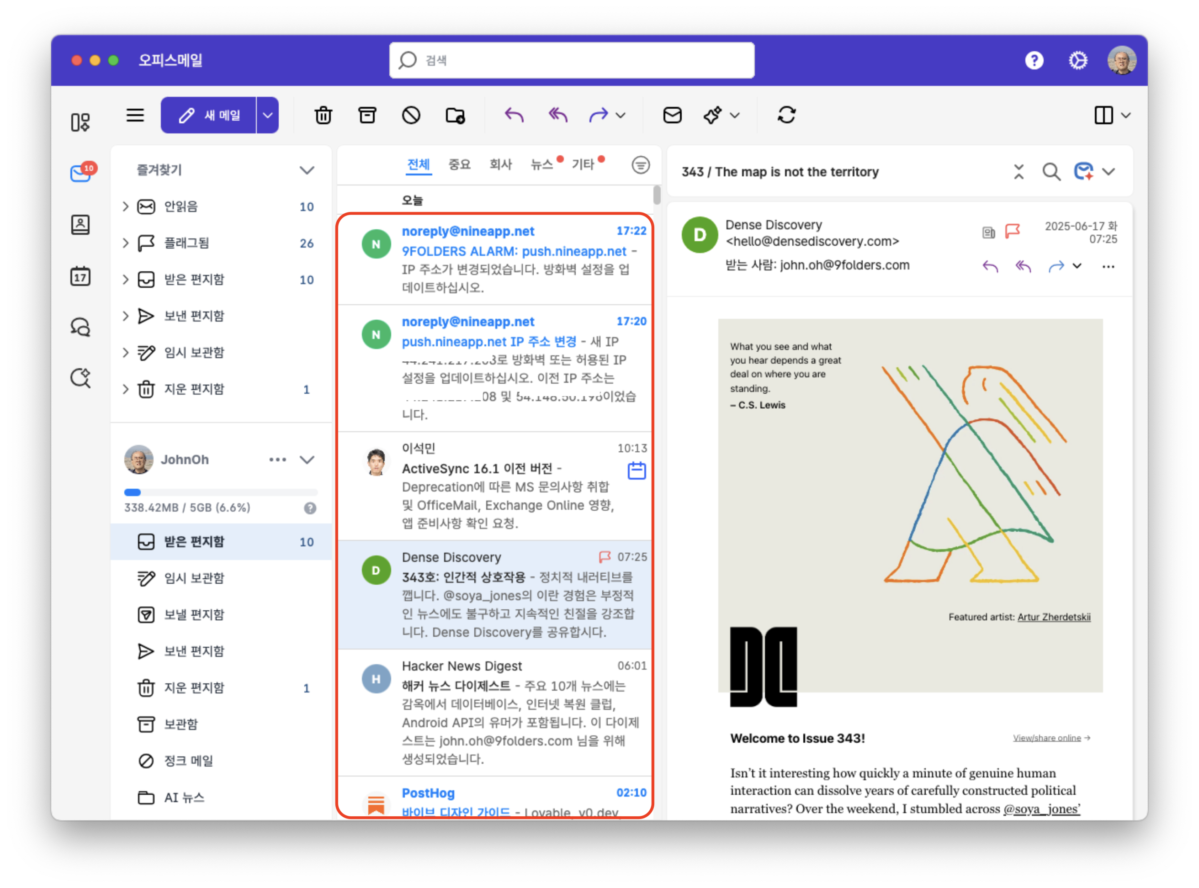Select JohnOh 임시 보관함 folder
This screenshot has height=888, width=1199.
(x=220, y=578)
